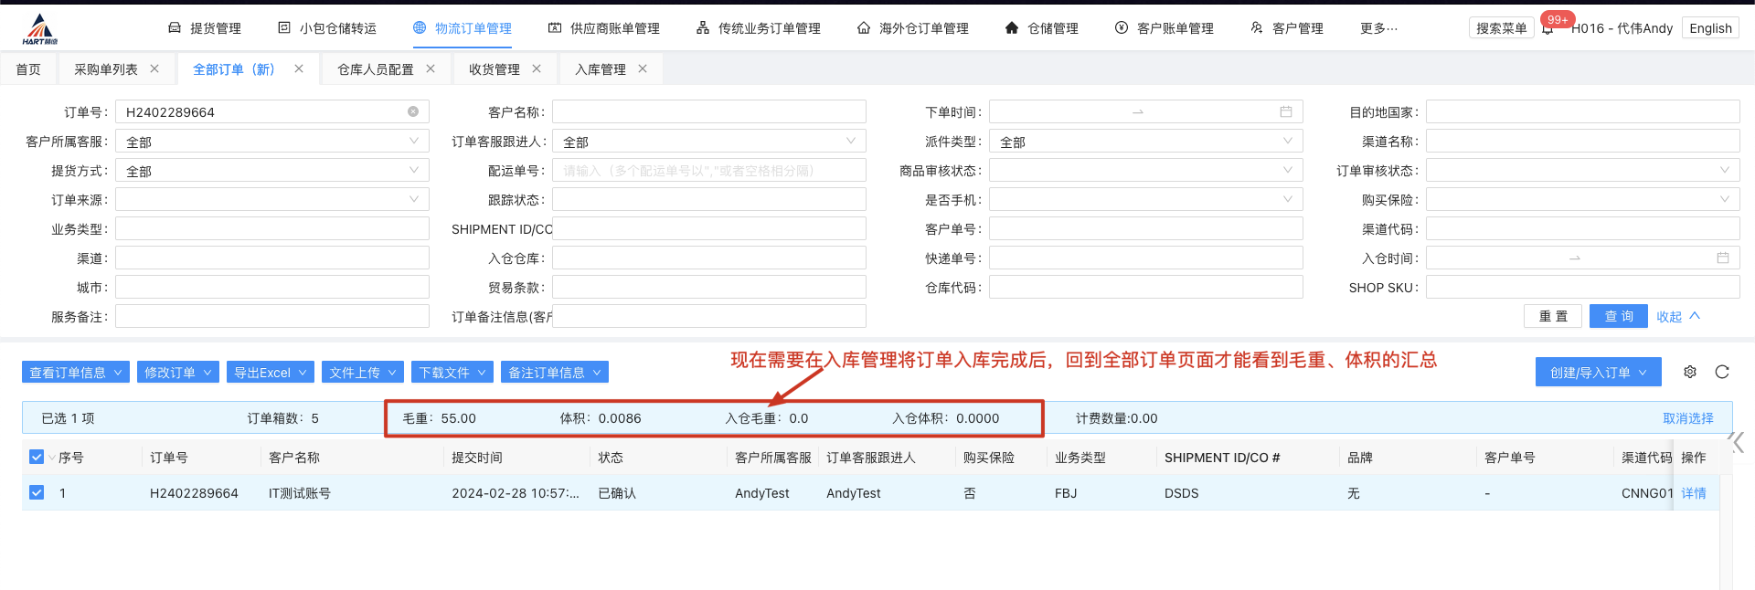Uncheck the select-all header checkbox
This screenshot has height=590, width=1755.
coord(37,457)
